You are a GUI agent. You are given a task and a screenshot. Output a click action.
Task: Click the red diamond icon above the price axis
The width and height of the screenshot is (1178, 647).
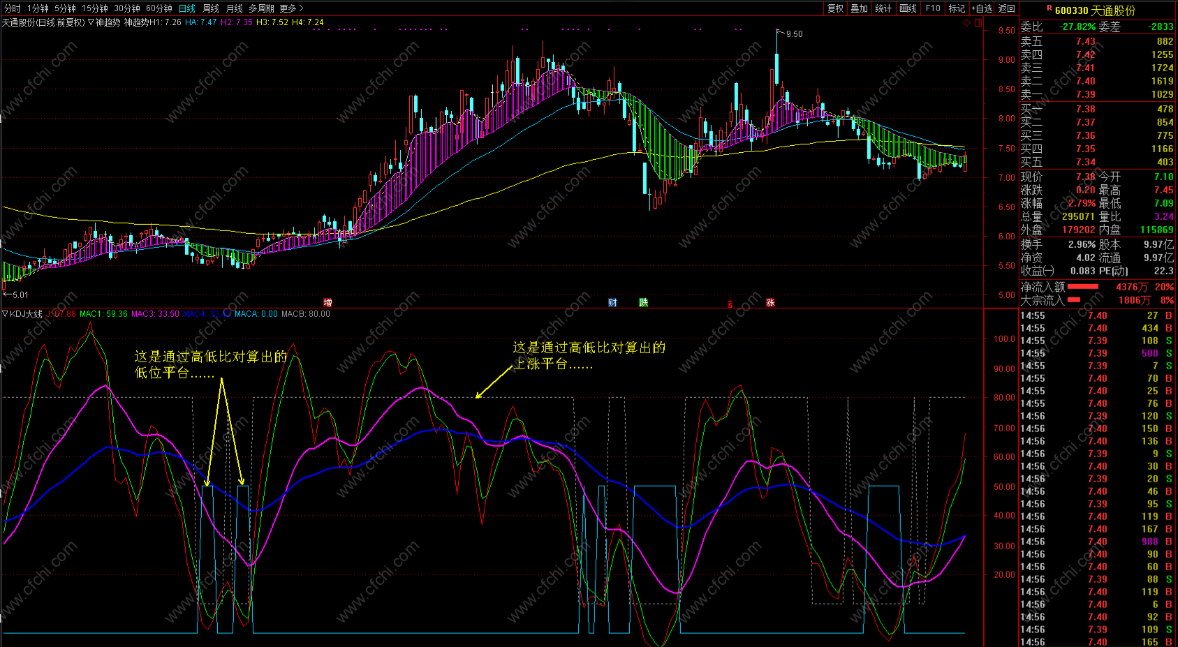tap(967, 23)
